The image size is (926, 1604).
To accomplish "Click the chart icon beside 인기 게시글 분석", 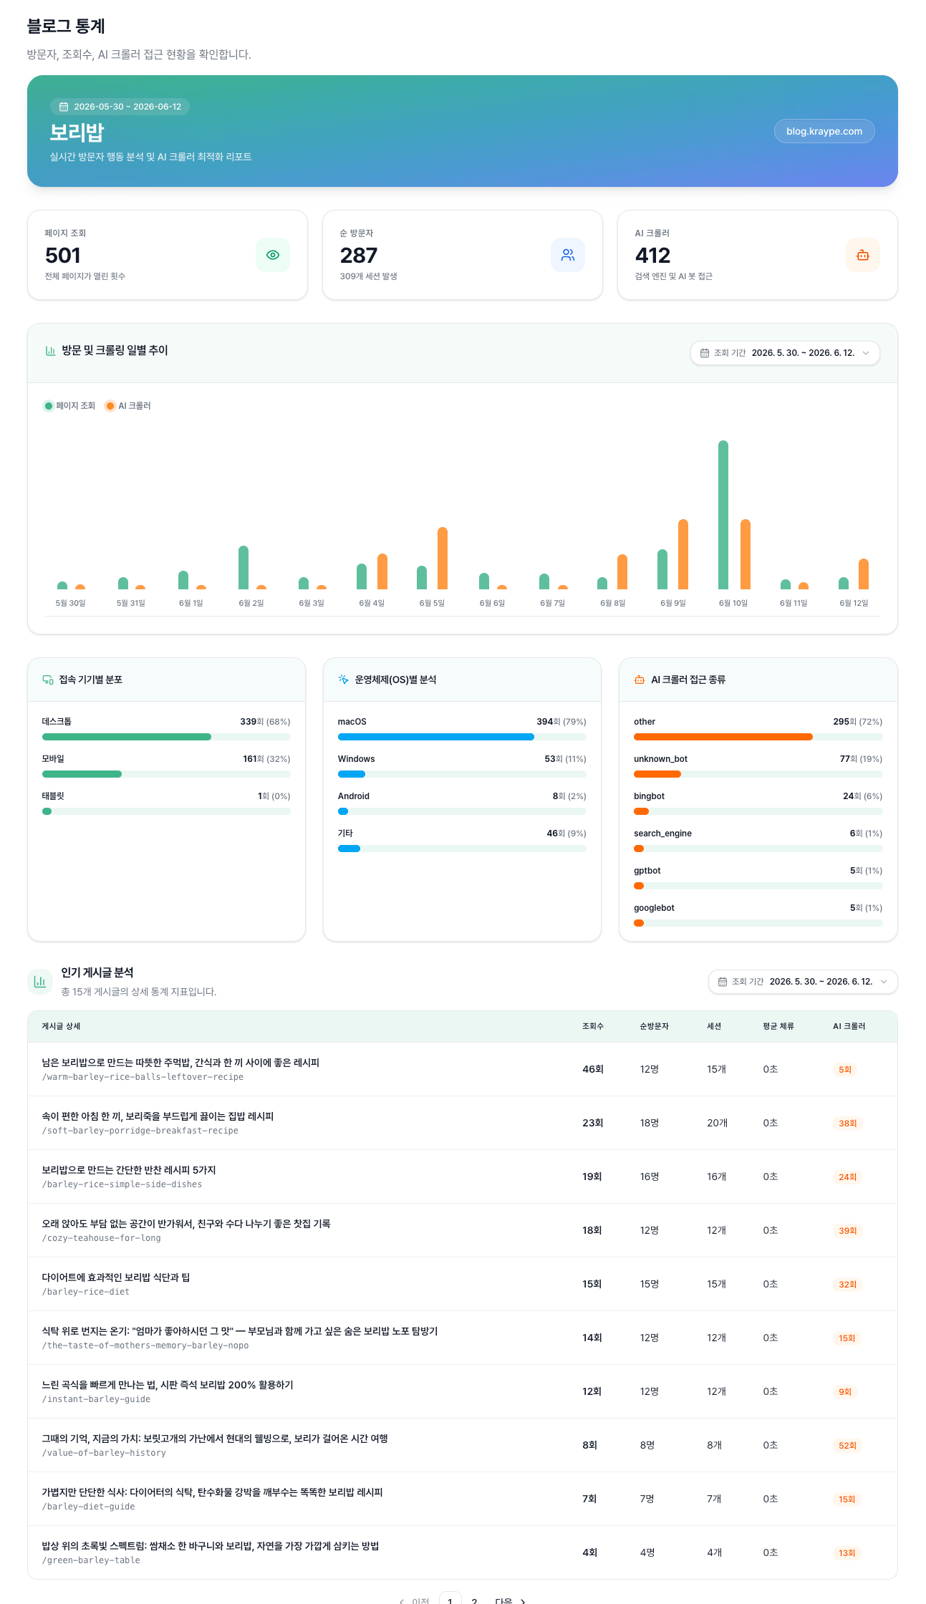I will (x=40, y=981).
